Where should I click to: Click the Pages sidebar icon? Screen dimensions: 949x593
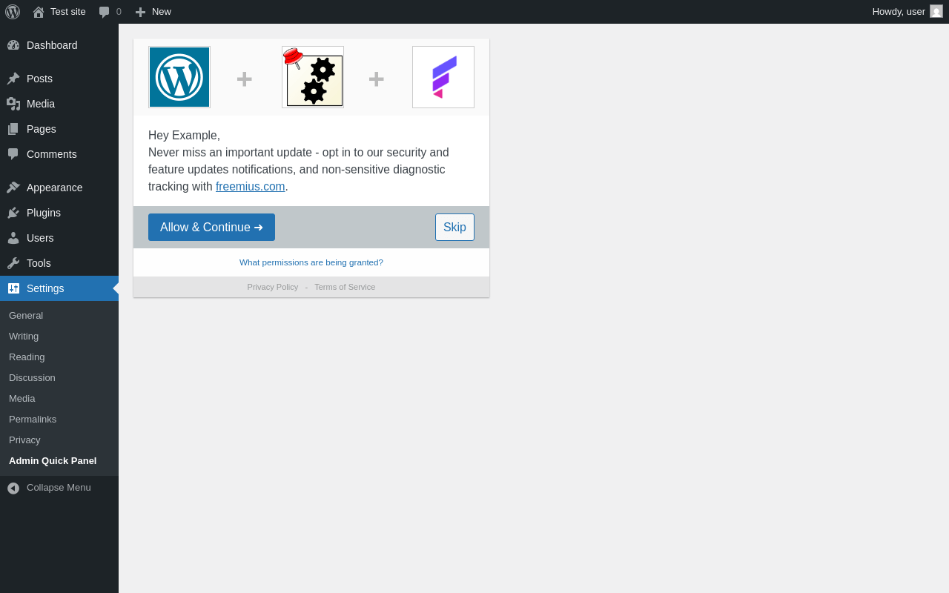[13, 129]
